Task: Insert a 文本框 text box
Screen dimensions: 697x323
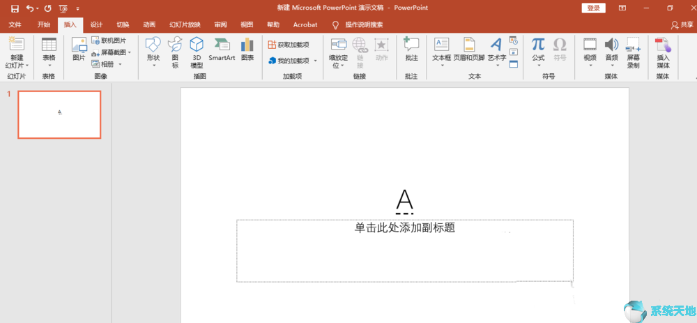Action: click(x=442, y=52)
